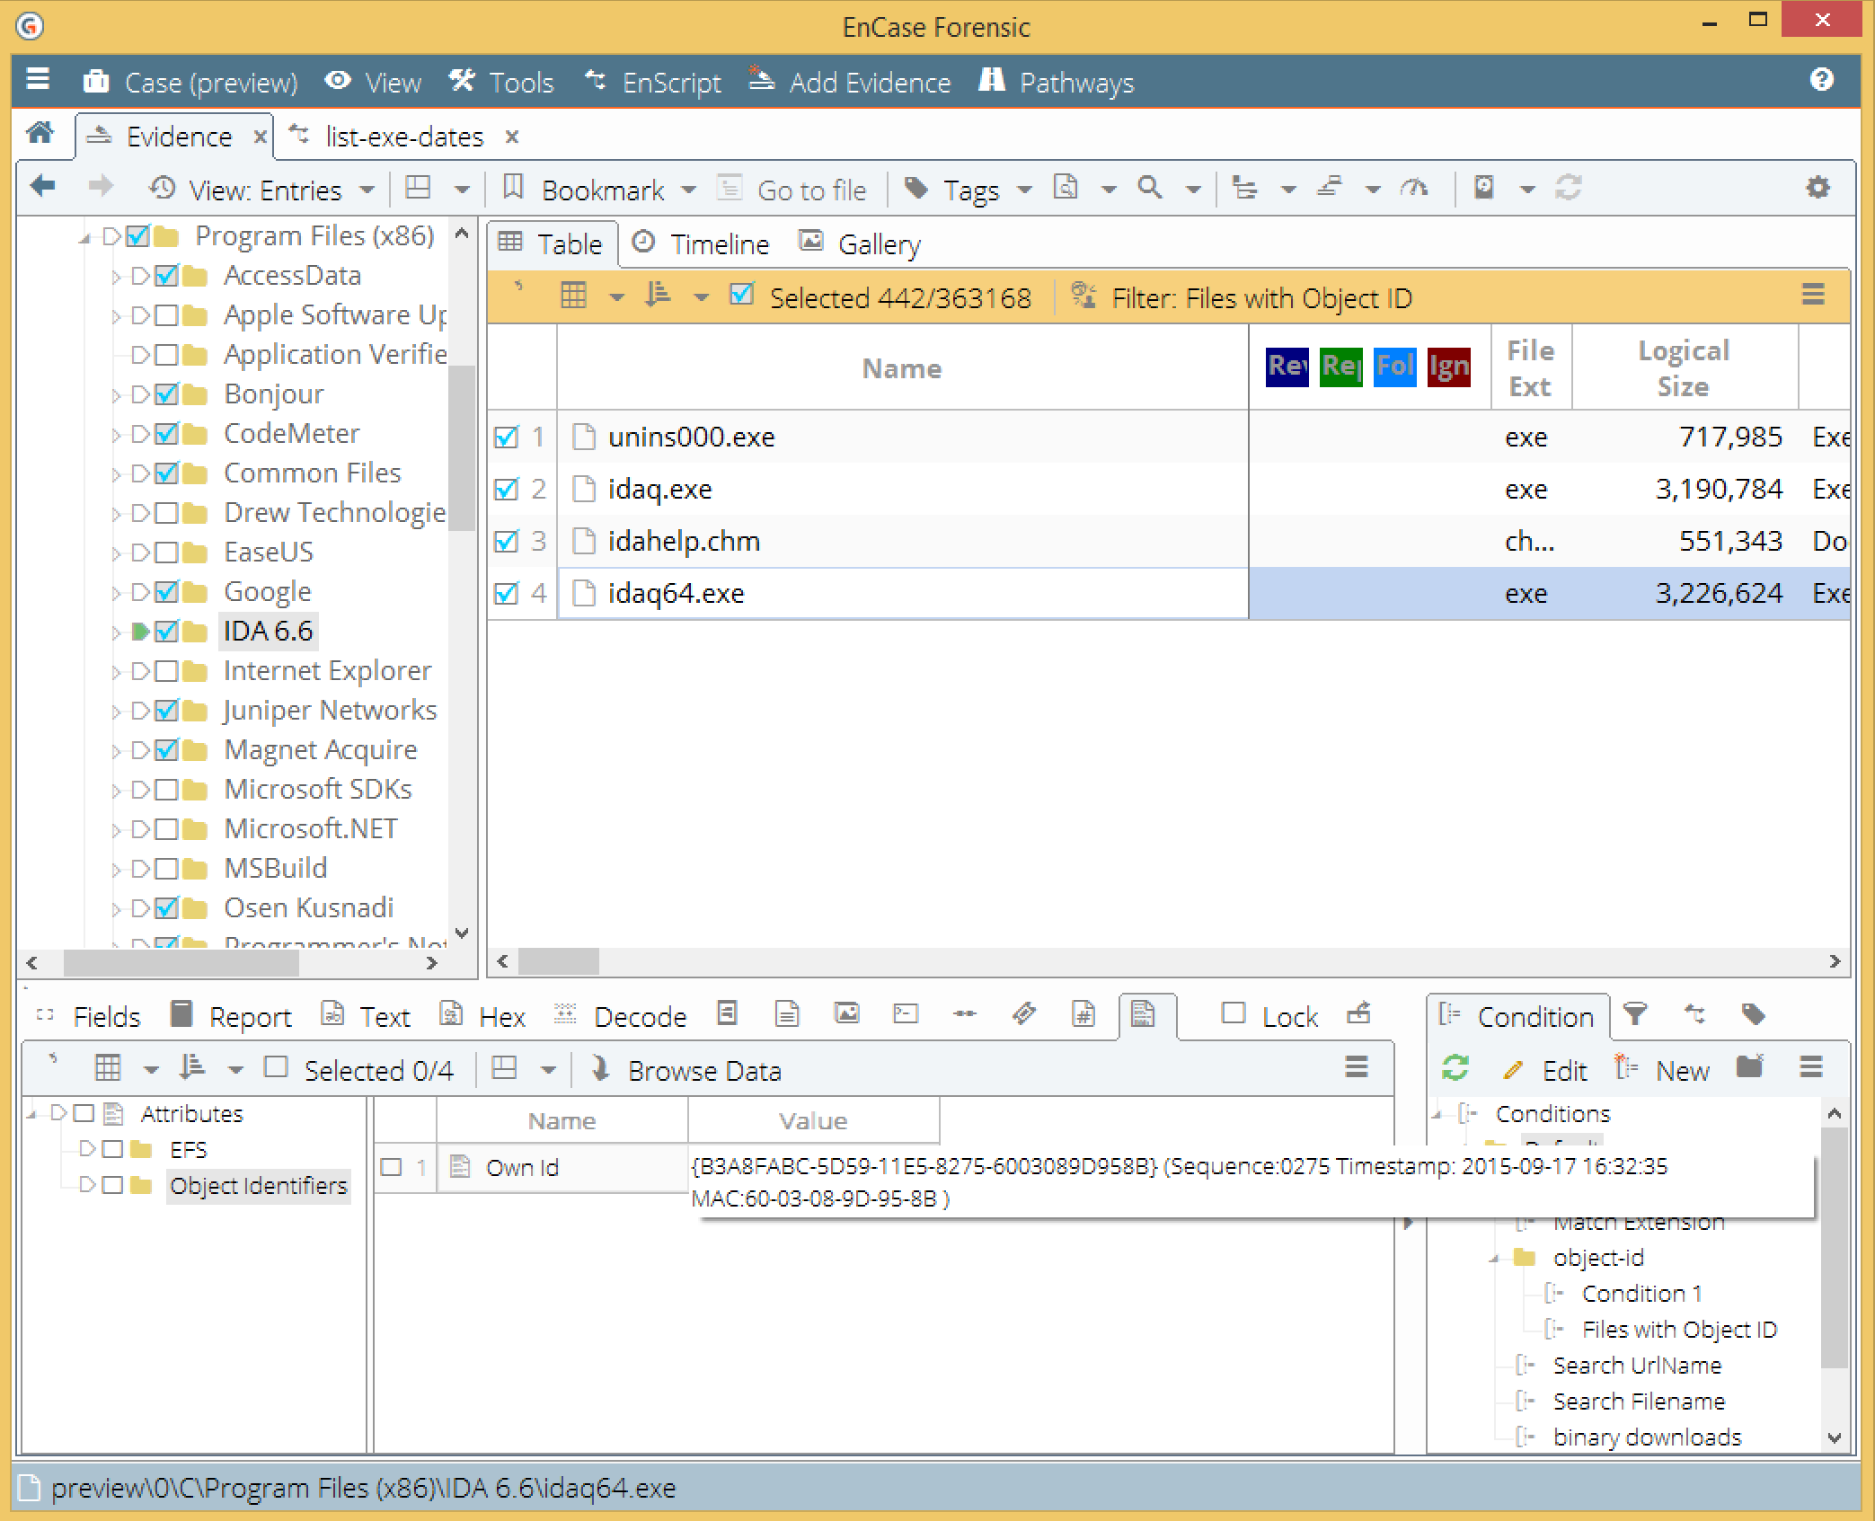1875x1521 pixels.
Task: Open the gear settings icon
Action: pos(1818,189)
